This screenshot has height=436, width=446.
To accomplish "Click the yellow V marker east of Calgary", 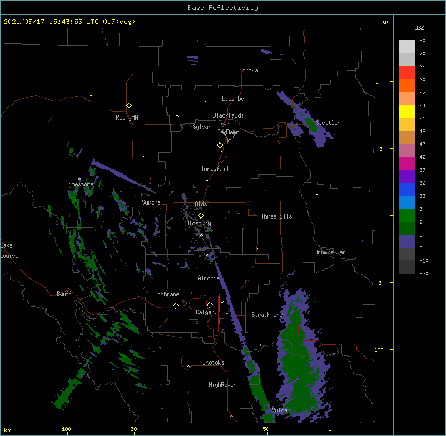I will (x=222, y=302).
